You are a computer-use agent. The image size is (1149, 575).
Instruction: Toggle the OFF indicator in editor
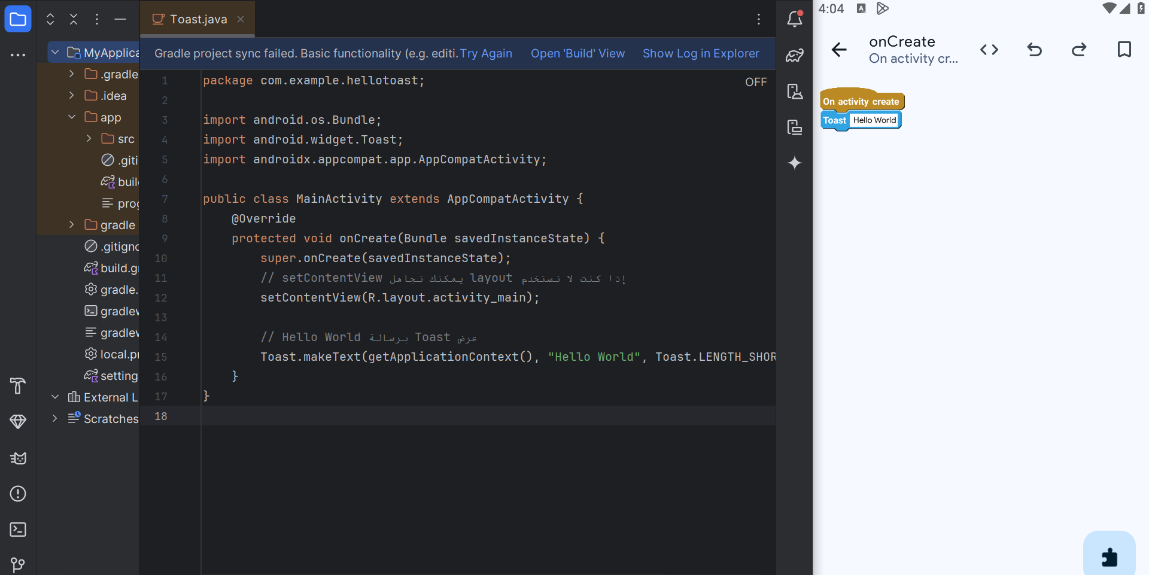point(755,82)
